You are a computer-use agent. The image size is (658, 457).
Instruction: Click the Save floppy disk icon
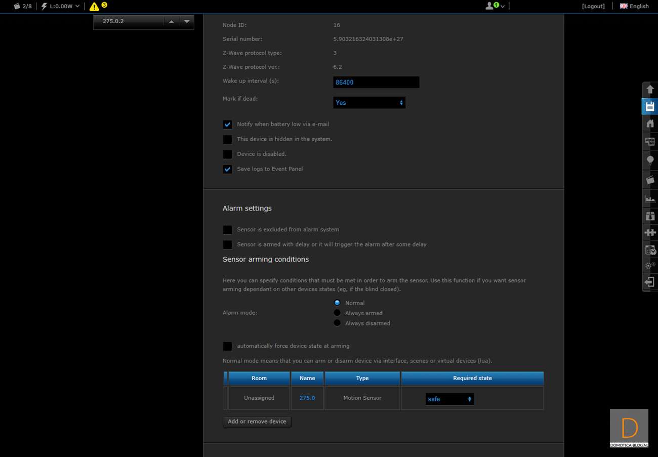tap(650, 106)
